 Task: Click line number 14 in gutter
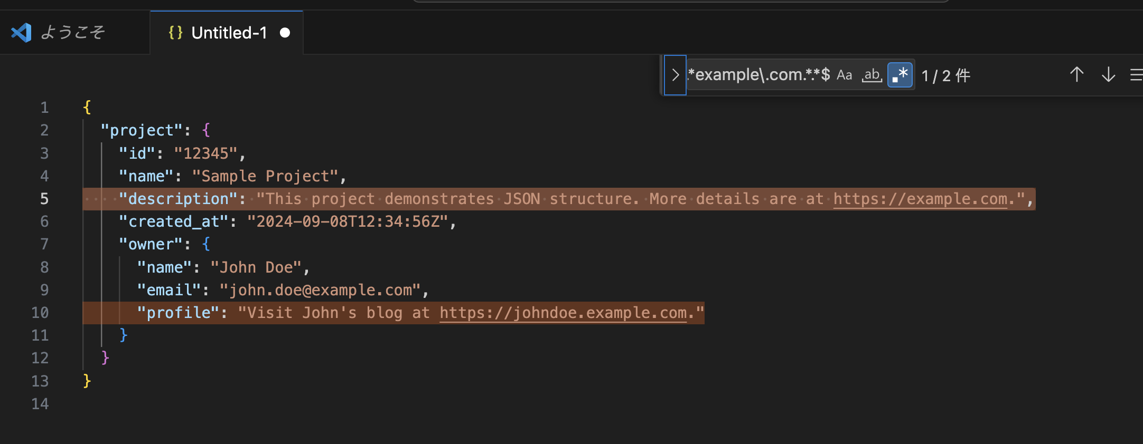click(x=40, y=404)
